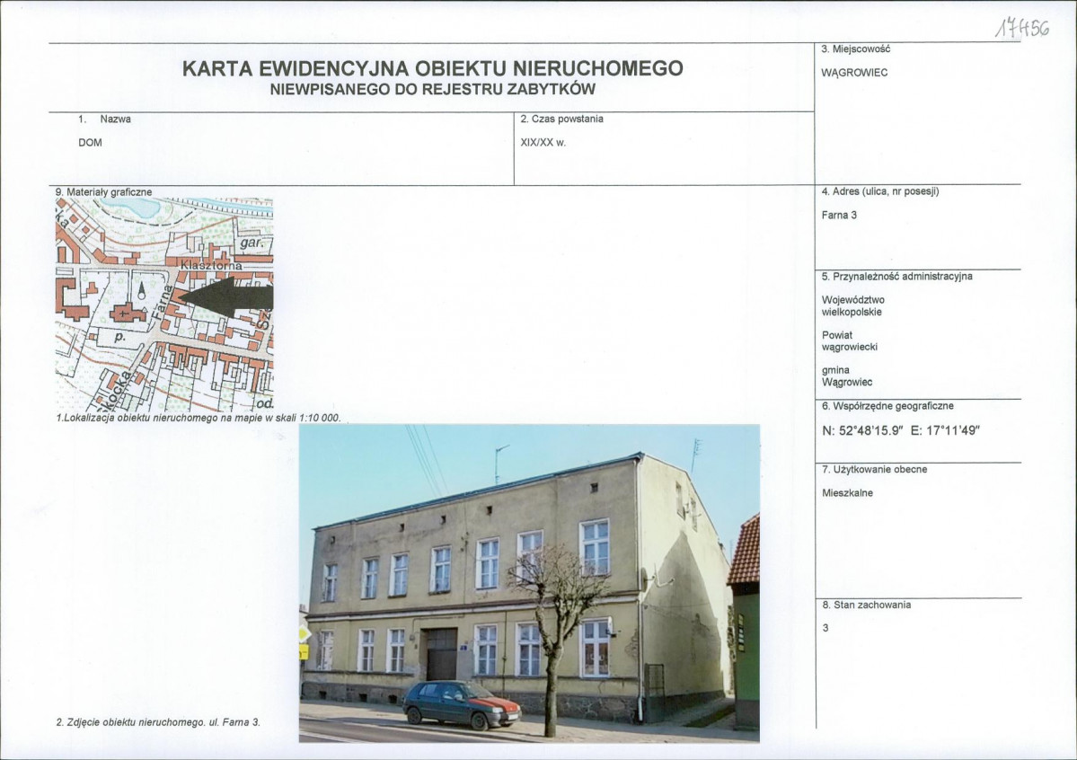Viewport: 1077px width, 760px height.
Task: Click the label '6. Współrzędne geograficzne'
Action: [x=887, y=406]
